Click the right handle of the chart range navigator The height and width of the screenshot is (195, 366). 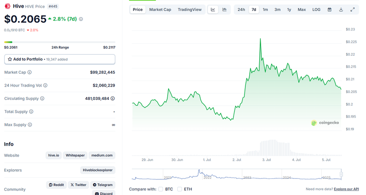[341, 174]
